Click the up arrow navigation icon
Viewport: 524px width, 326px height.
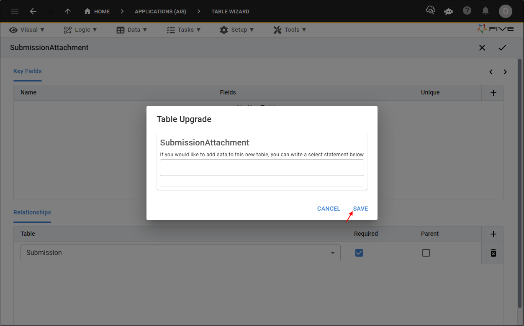(68, 11)
